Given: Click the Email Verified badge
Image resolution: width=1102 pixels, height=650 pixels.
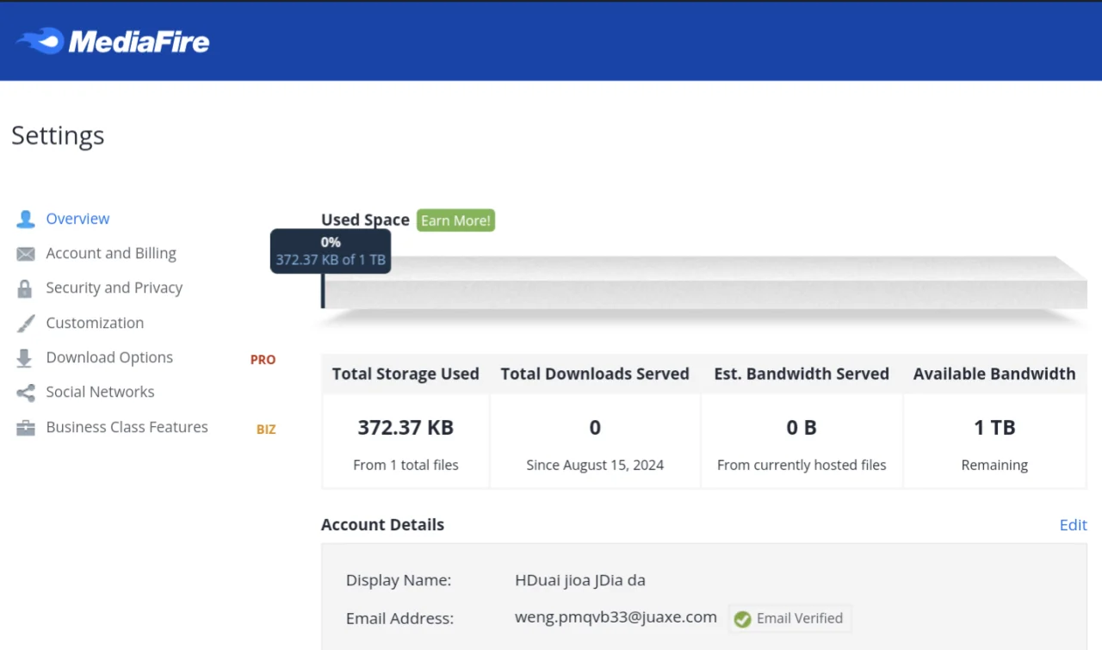Looking at the screenshot, I should (x=789, y=618).
